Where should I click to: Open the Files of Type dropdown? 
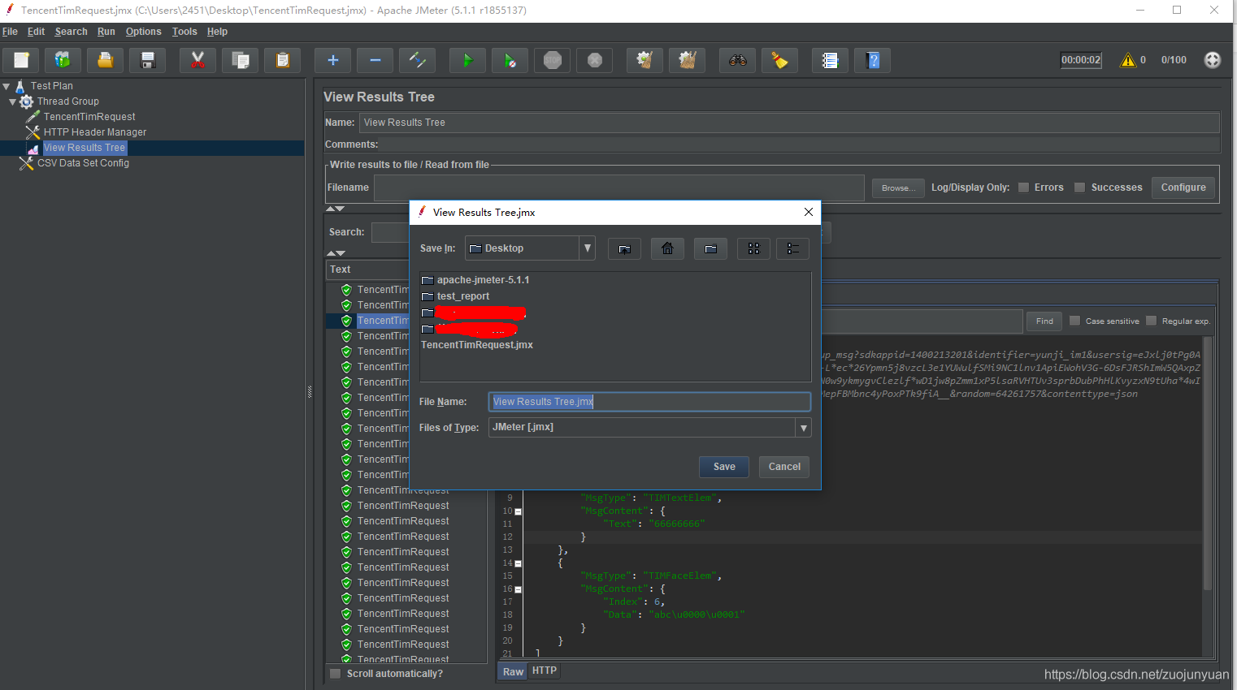tap(804, 428)
